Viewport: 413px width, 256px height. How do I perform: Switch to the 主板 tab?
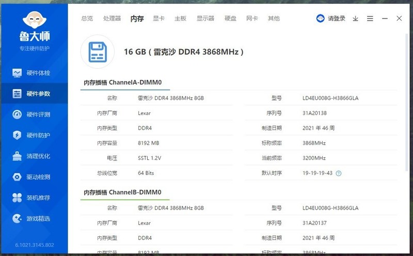(180, 19)
